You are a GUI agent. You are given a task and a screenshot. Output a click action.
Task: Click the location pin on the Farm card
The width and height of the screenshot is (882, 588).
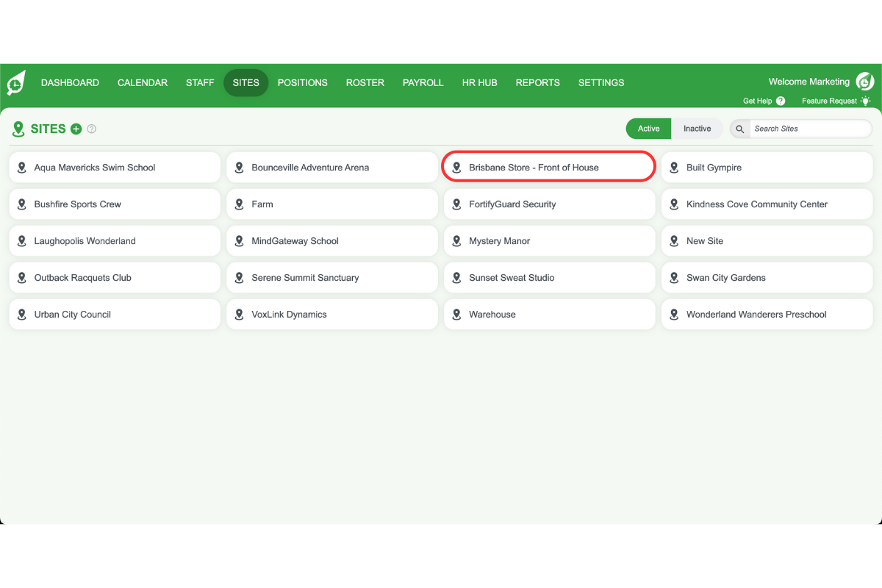239,204
